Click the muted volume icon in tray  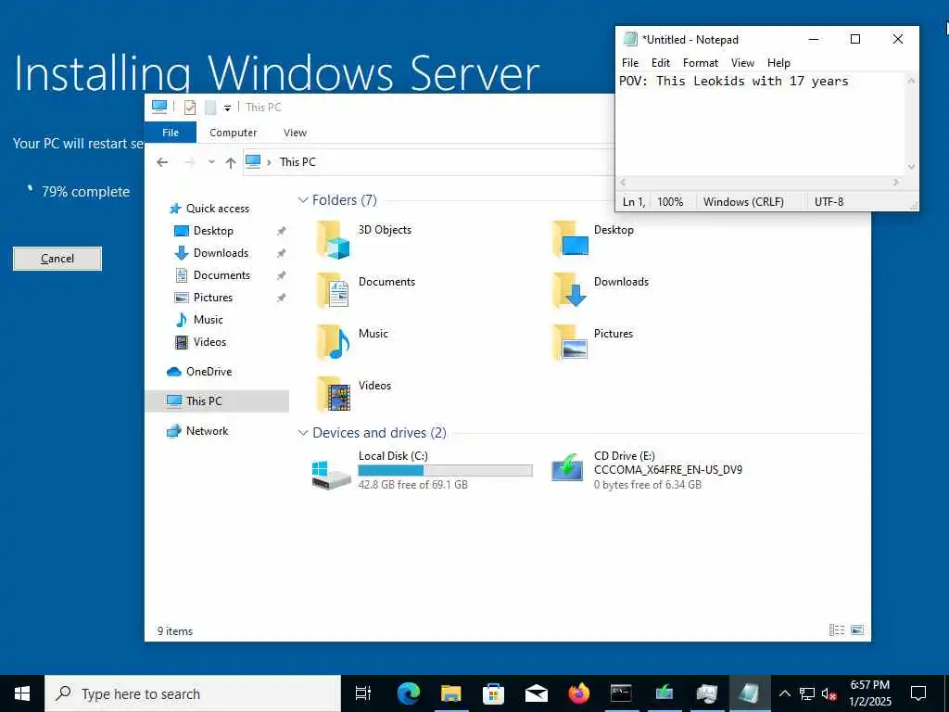pos(829,693)
